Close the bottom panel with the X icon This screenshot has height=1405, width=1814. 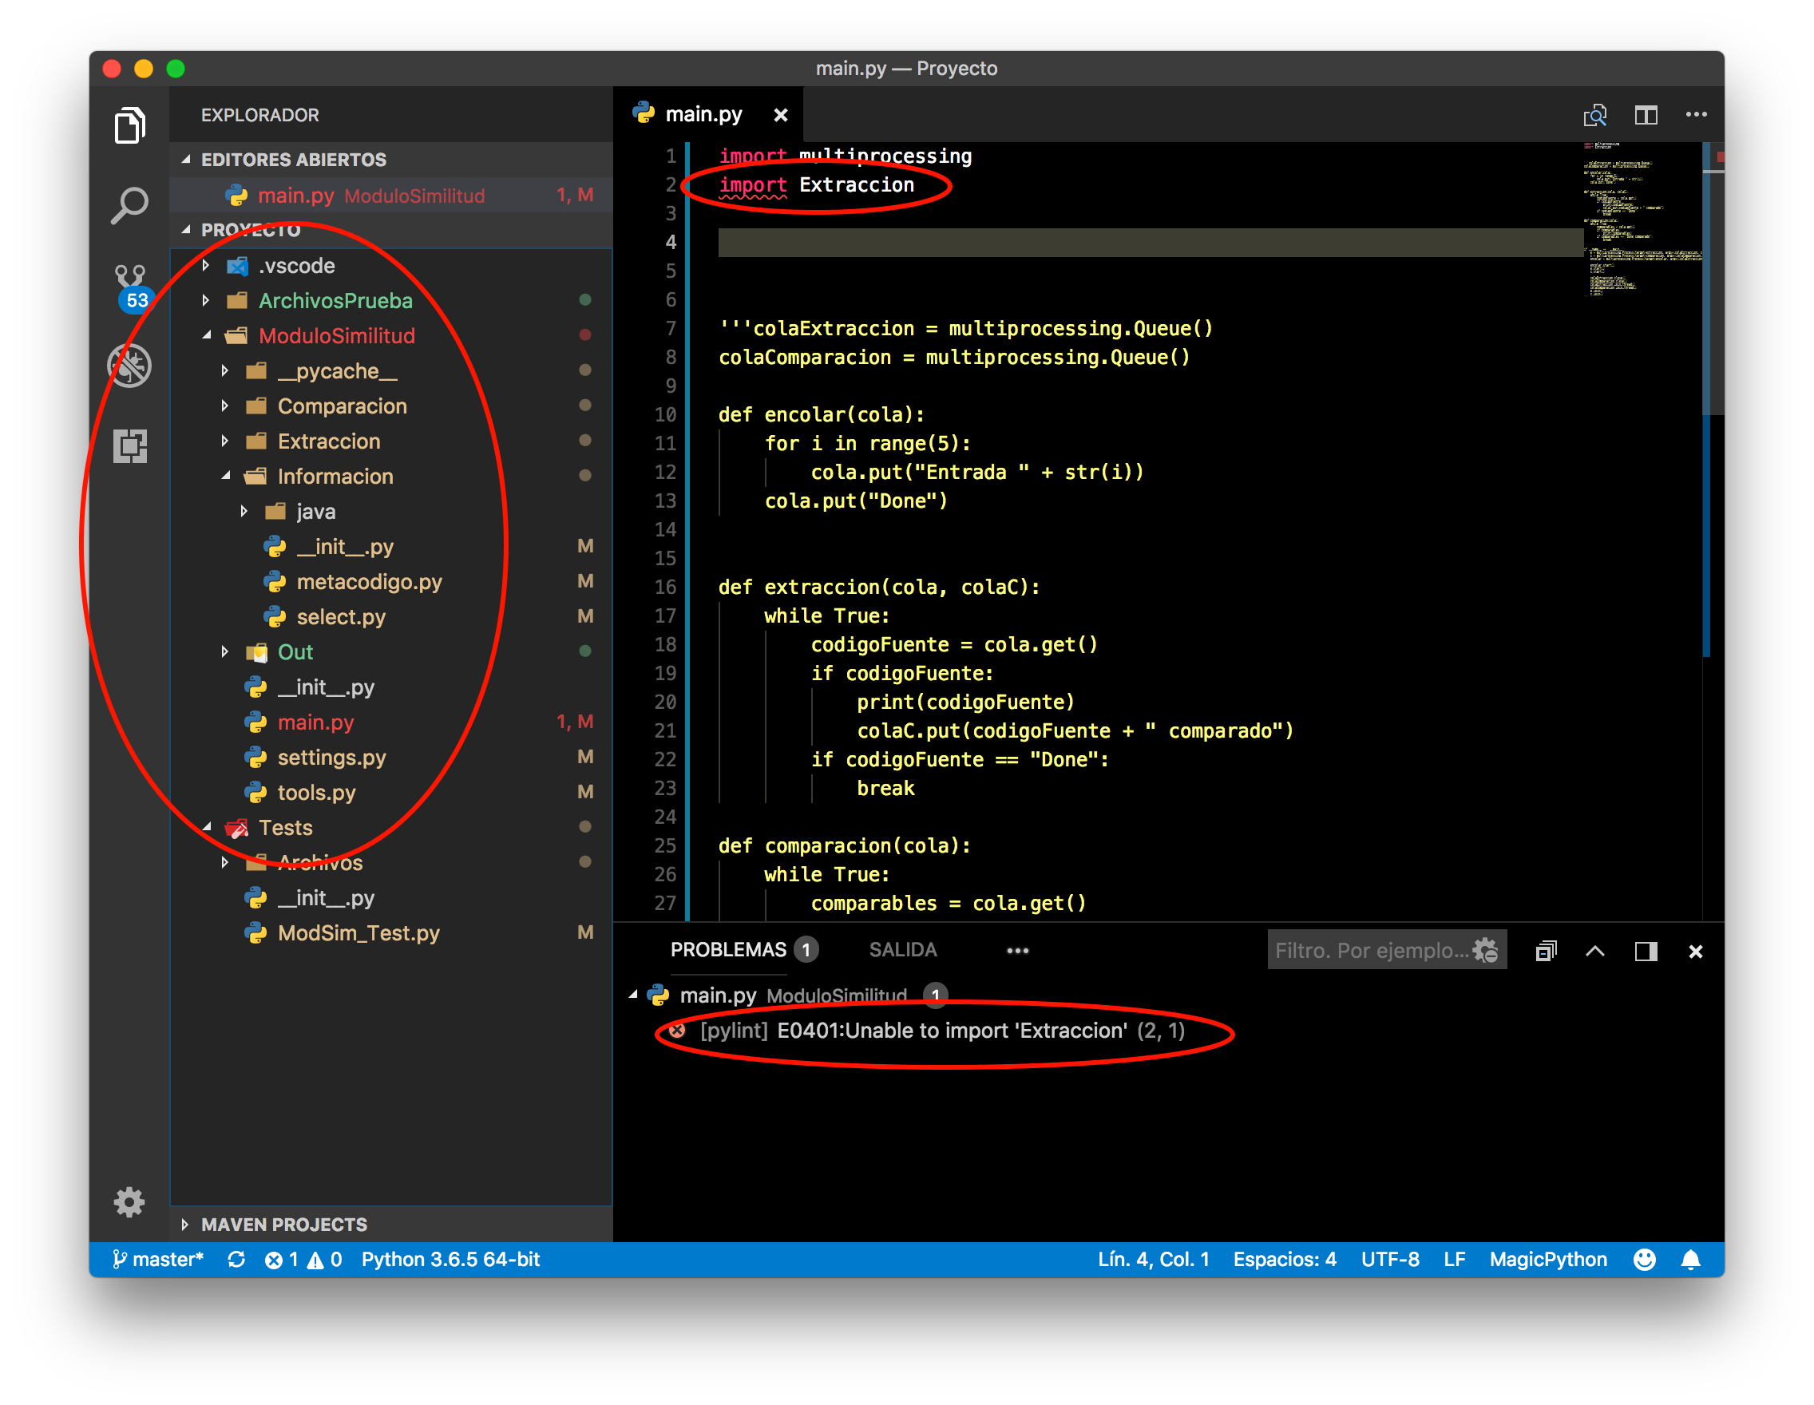pos(1696,952)
